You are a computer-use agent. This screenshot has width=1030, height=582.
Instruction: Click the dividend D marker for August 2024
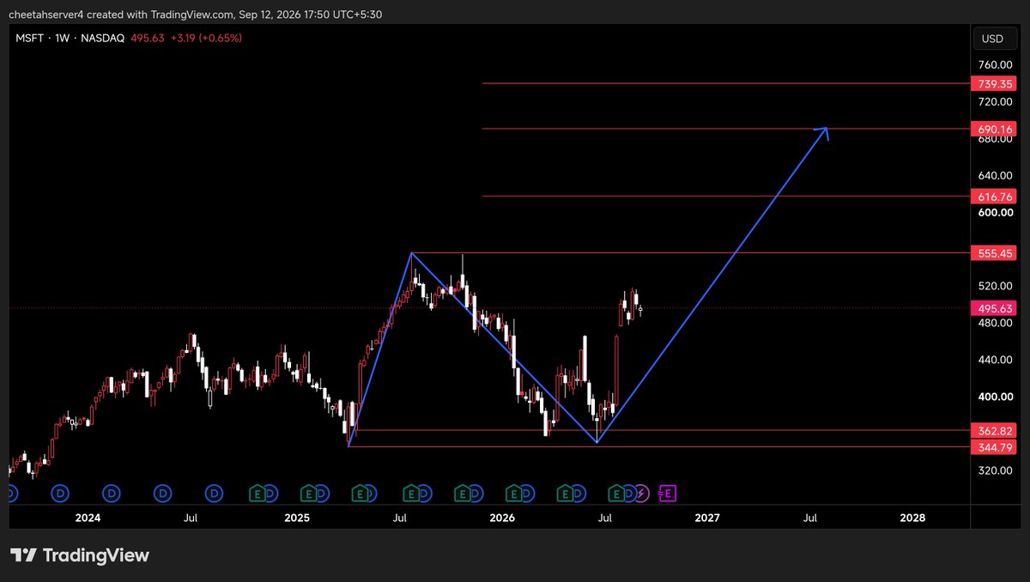(214, 494)
